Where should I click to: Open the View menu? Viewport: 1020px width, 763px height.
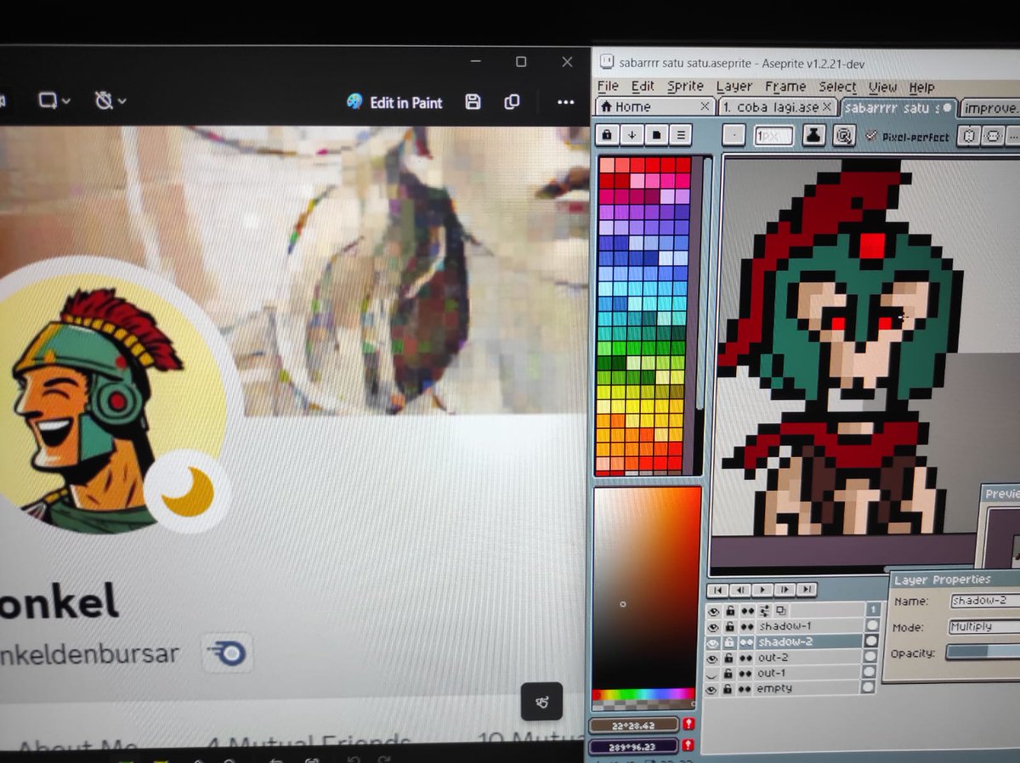[x=882, y=87]
